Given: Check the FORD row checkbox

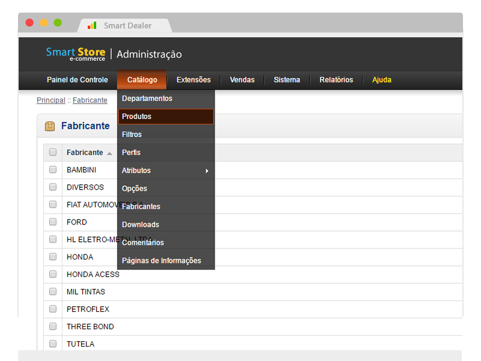Looking at the screenshot, I should coord(53,221).
